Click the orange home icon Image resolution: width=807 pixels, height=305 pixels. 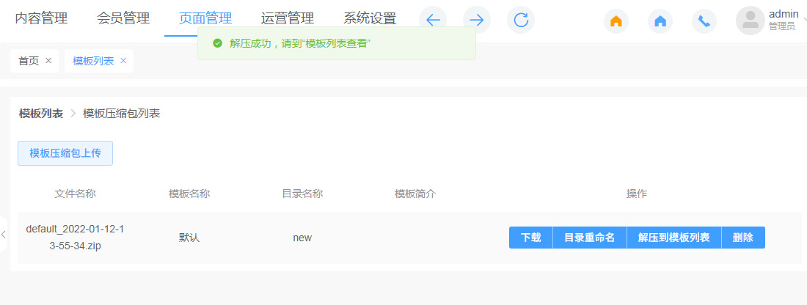click(616, 21)
